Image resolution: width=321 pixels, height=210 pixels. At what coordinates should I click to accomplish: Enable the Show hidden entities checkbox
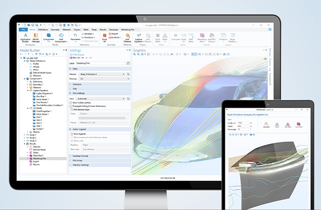tap(71, 102)
